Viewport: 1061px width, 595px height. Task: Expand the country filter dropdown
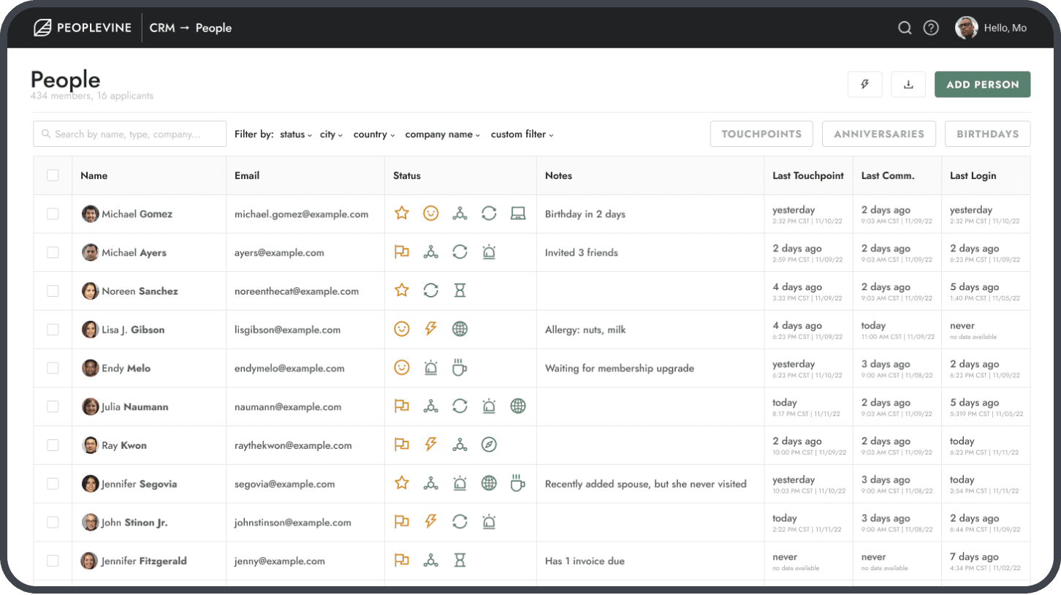(373, 134)
